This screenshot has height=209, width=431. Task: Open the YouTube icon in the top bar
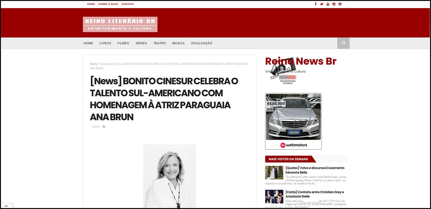tap(328, 4)
